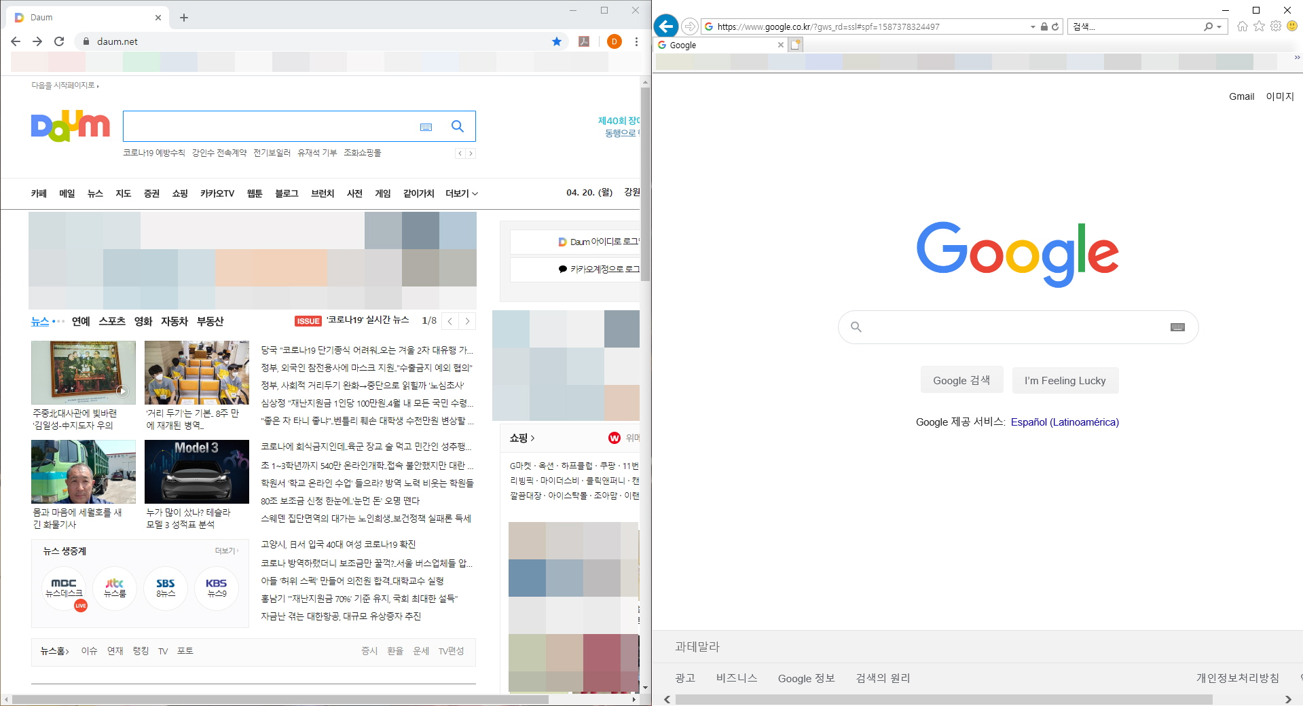Screen dimensions: 1303x706
Task: Click the Daum search magnifier button
Action: (x=458, y=126)
